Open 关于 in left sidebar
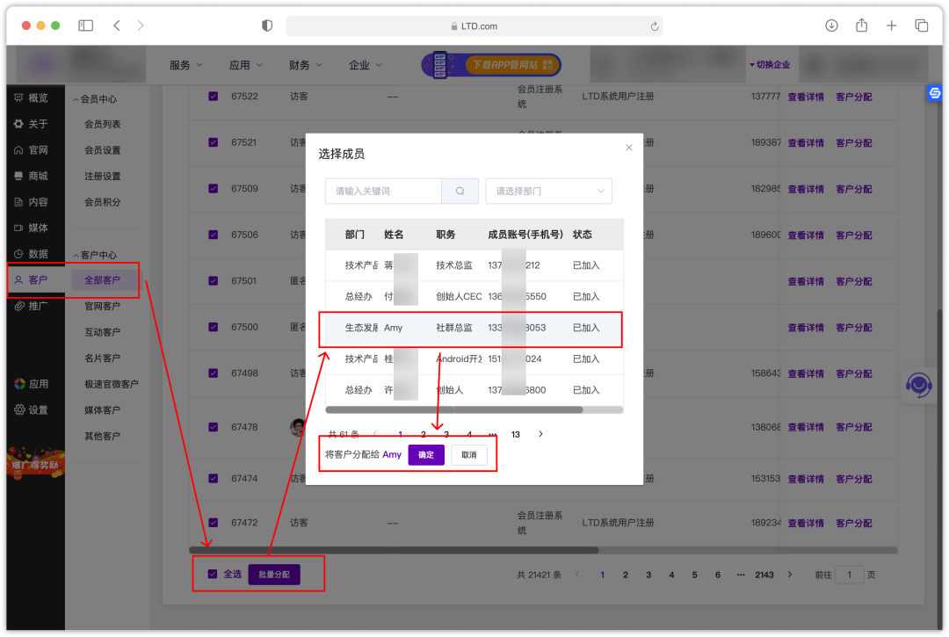Image resolution: width=949 pixels, height=637 pixels. coord(32,123)
